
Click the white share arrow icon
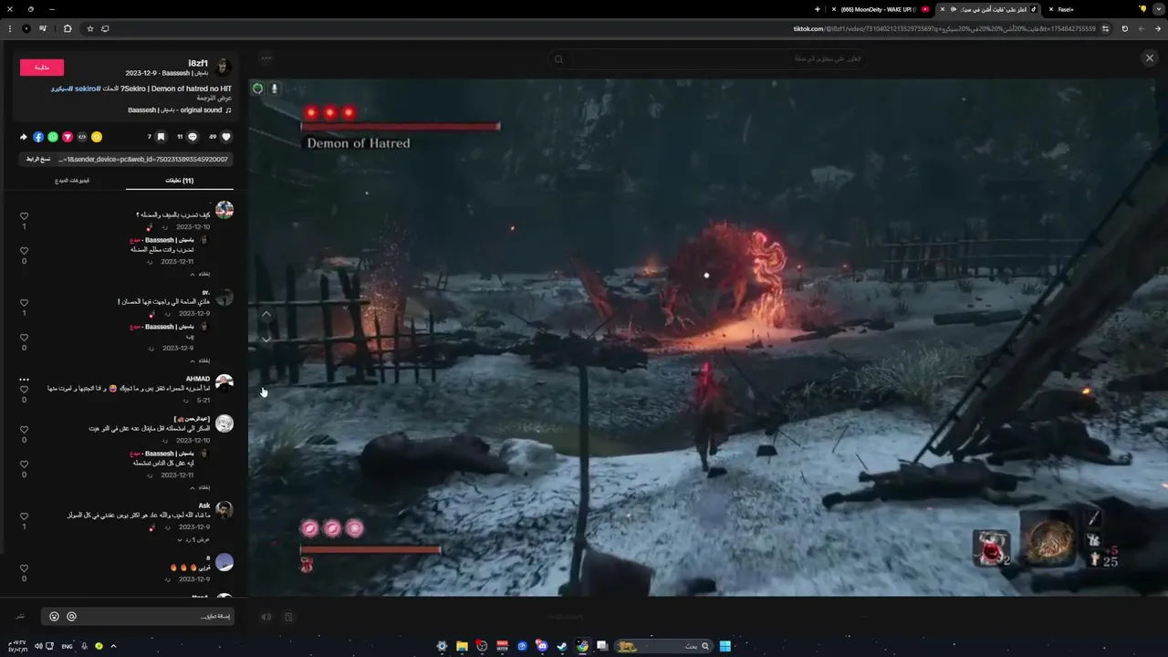(x=24, y=137)
